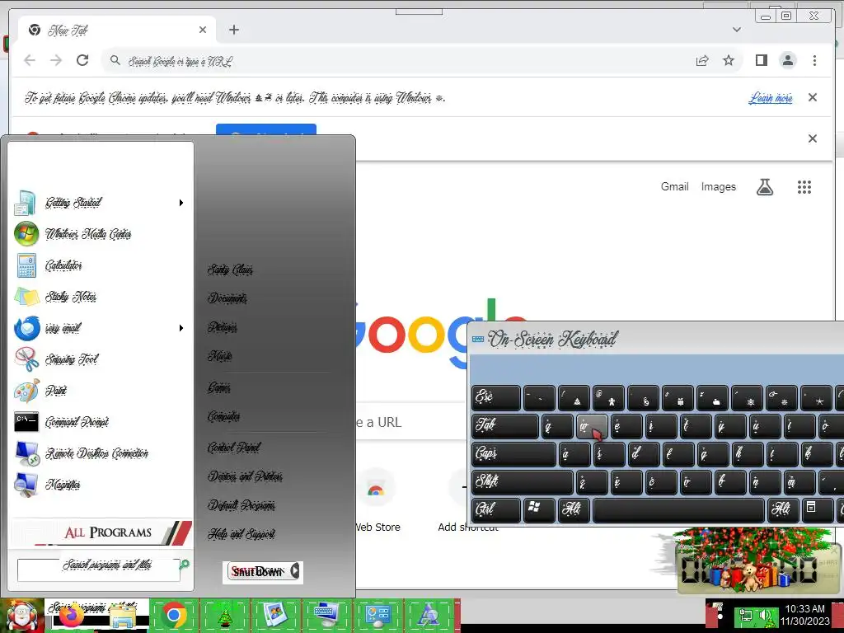Open Chrome three-dot menu
The height and width of the screenshot is (633, 844).
(814, 60)
